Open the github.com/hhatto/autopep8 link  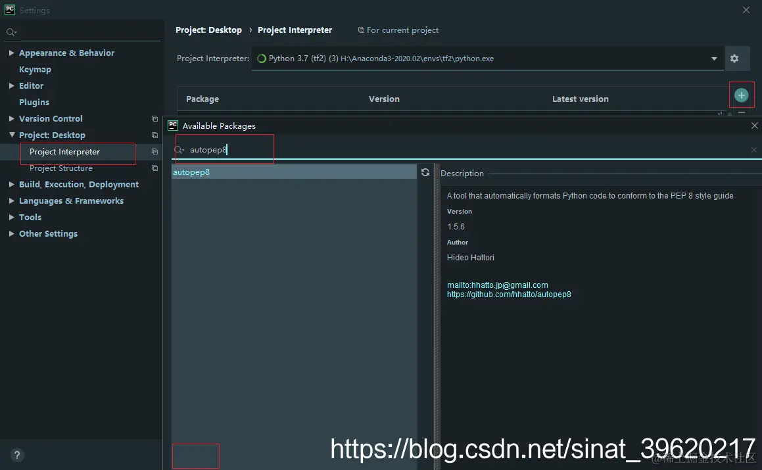click(509, 294)
